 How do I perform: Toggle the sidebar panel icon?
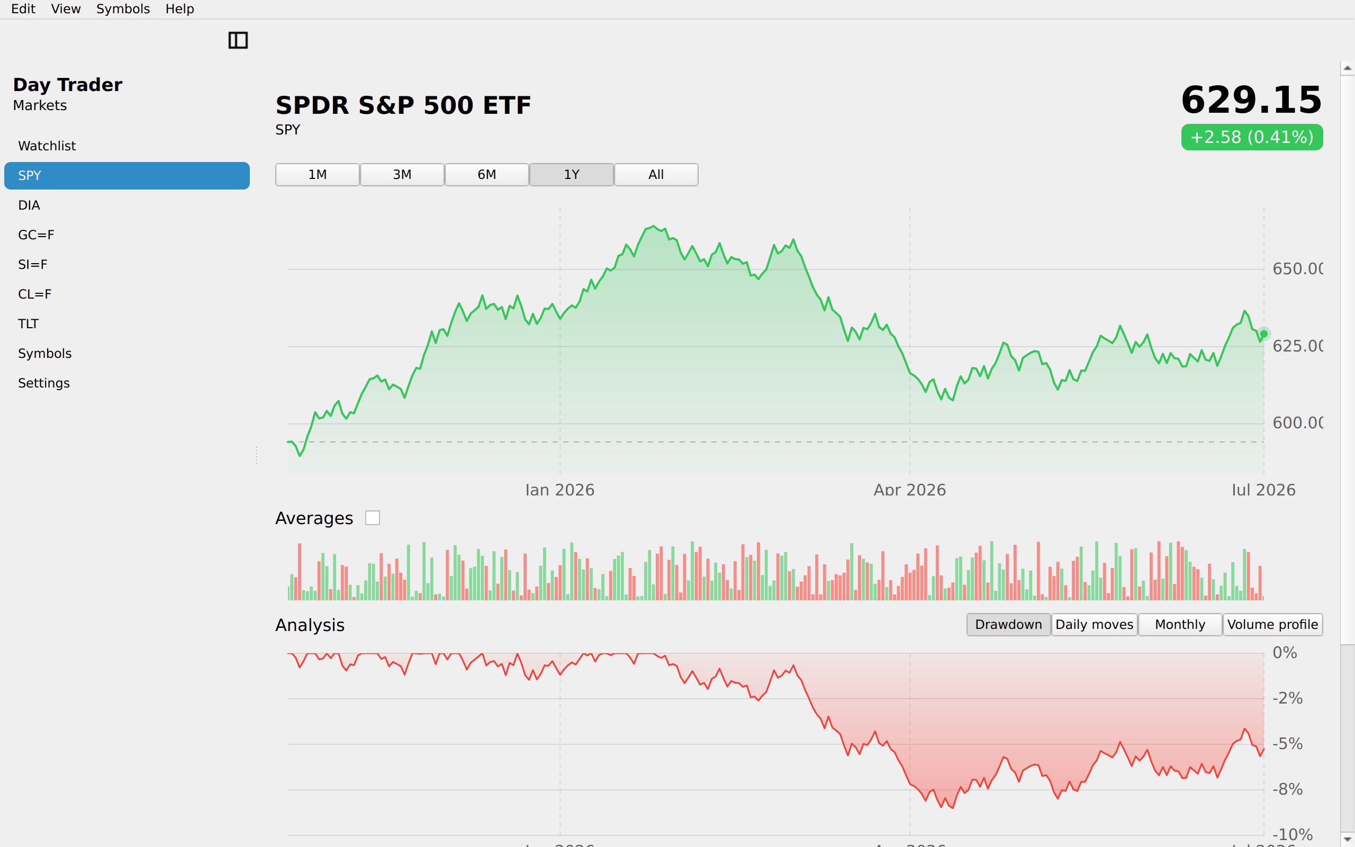point(238,40)
